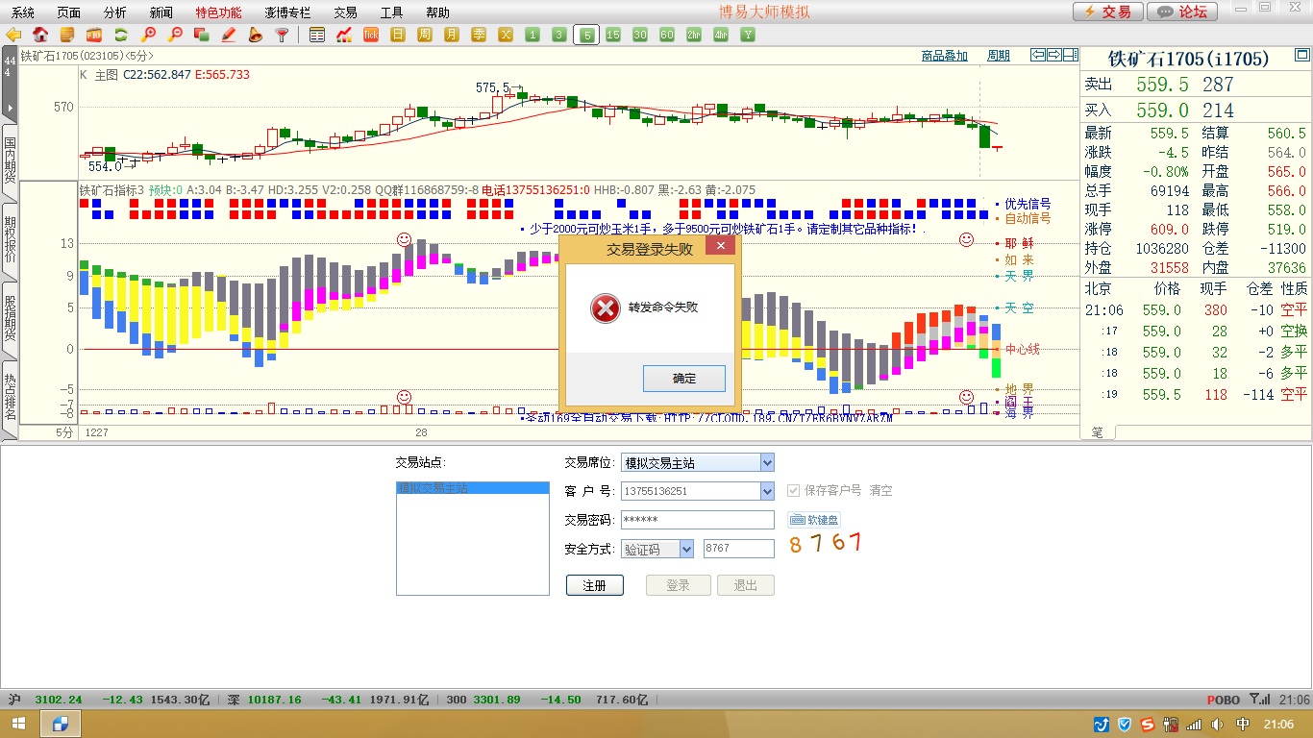
Task: Open the funnel filter icon
Action: click(x=282, y=36)
